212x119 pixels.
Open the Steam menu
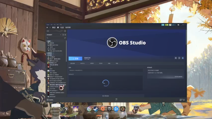tap(48, 25)
